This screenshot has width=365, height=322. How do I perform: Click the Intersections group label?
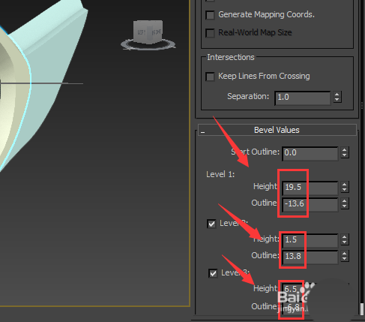coord(231,57)
